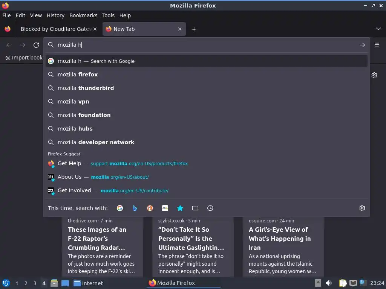Click the Import bookmarks toolbar button
Screen dimensions: 386x289
[24, 58]
